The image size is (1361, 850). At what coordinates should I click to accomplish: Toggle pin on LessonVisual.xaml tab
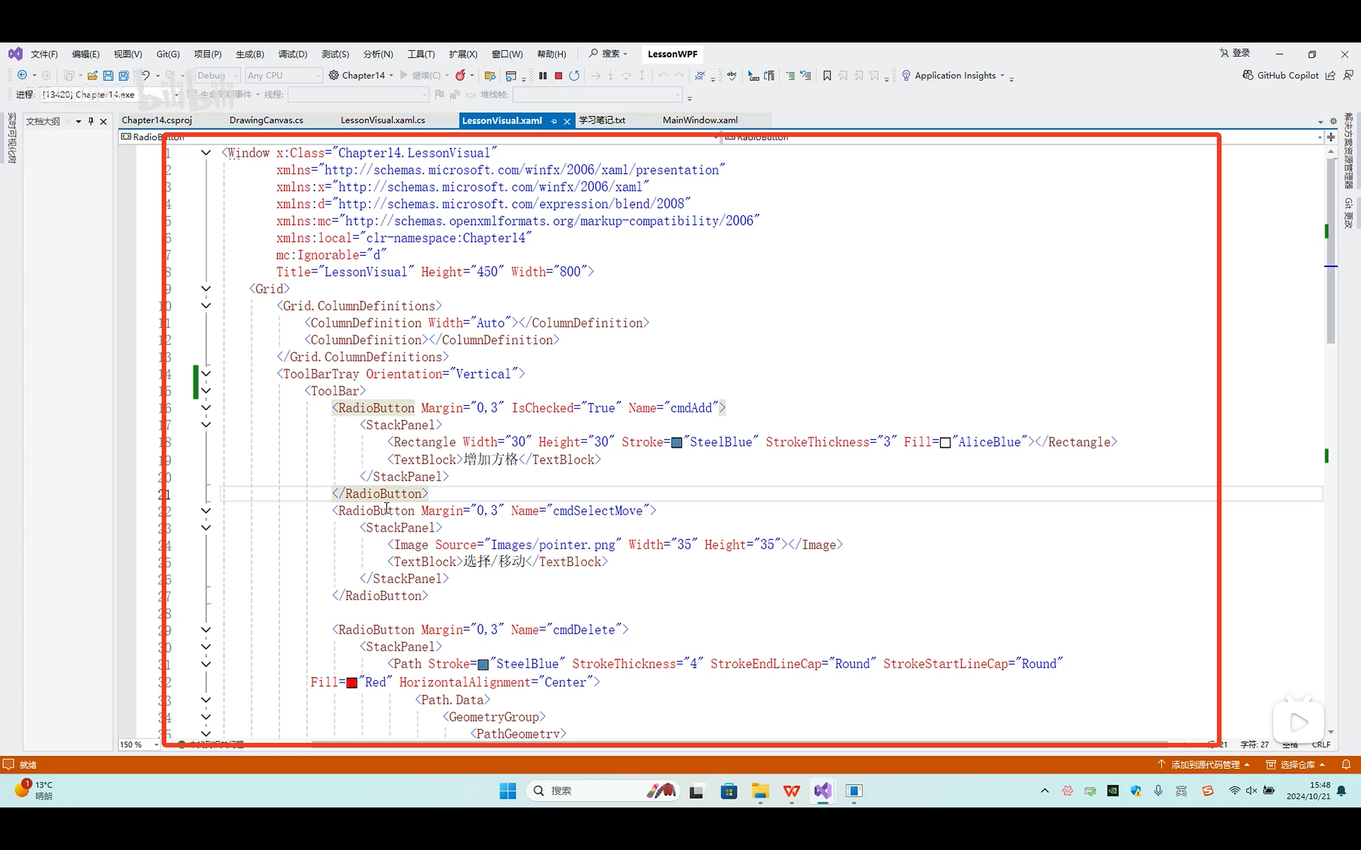(554, 121)
